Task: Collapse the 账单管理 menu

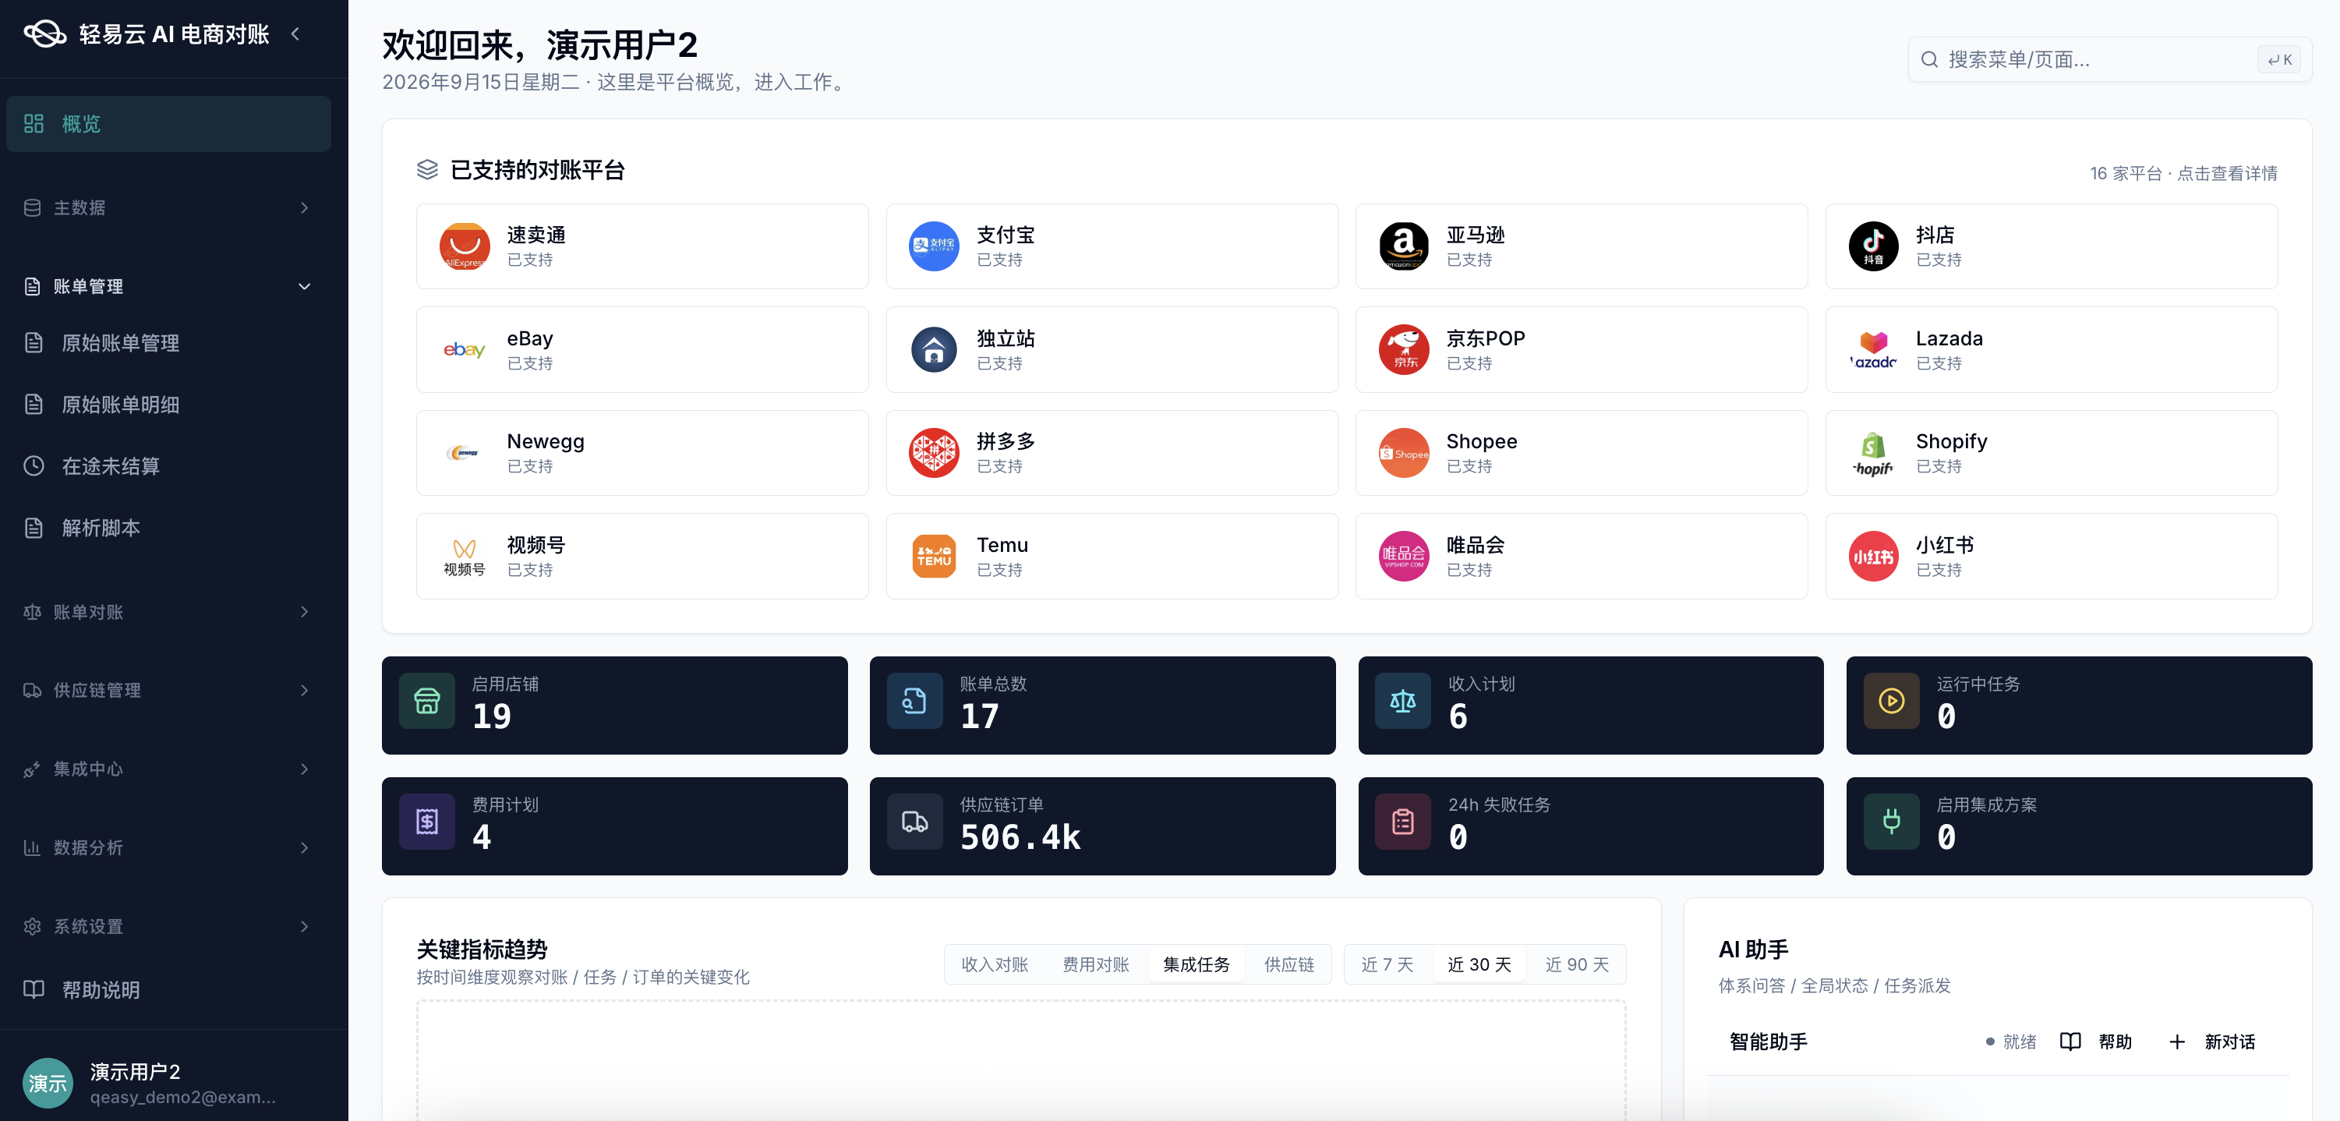Action: [168, 286]
